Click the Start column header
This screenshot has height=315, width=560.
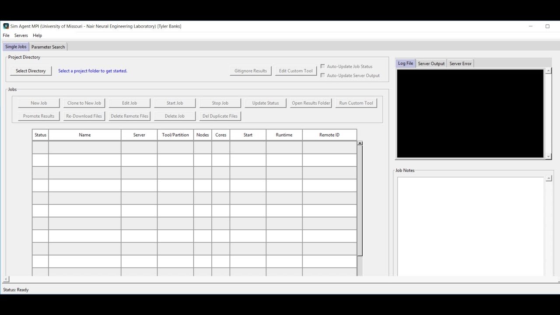click(248, 135)
